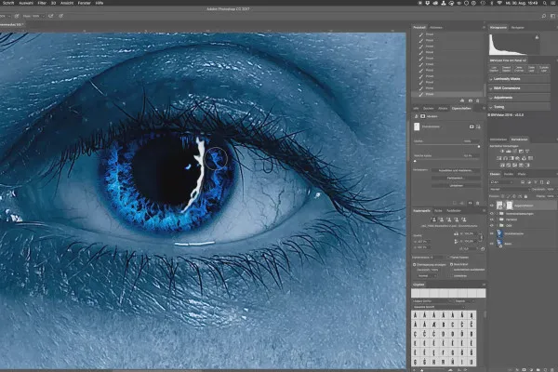
Task: Click the Weiche Kante slider handle
Action: [x=415, y=161]
